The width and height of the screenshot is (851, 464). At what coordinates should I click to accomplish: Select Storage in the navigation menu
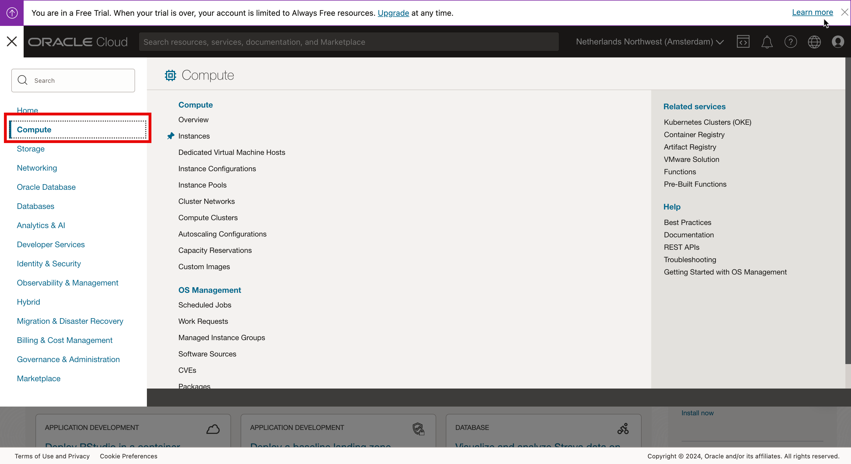(30, 149)
